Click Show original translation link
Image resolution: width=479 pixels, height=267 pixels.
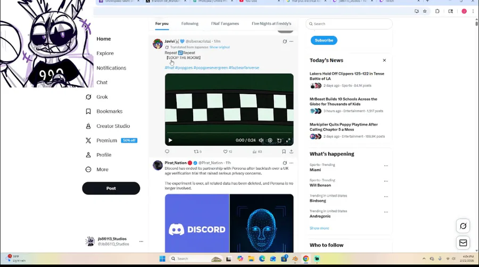(x=219, y=47)
